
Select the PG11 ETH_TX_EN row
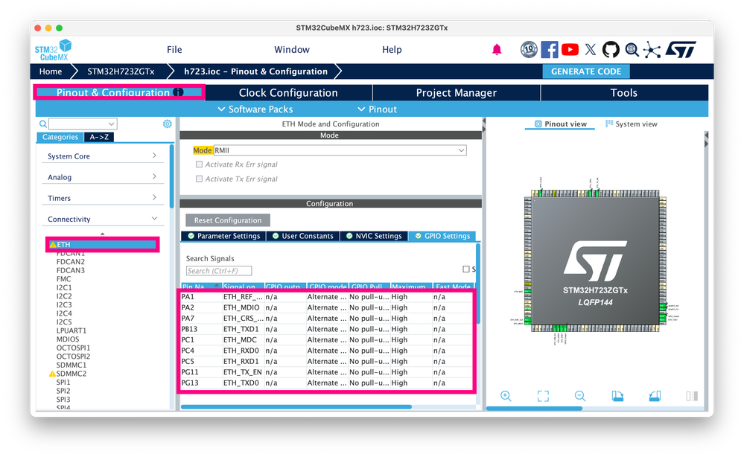point(328,372)
